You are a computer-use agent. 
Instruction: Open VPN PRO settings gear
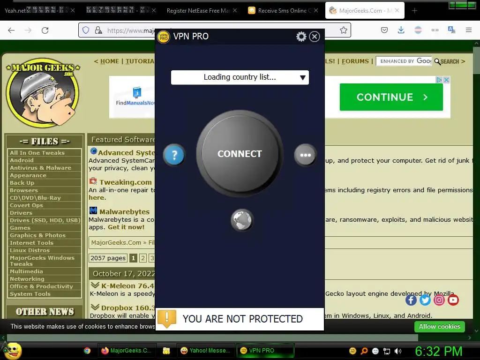[301, 37]
